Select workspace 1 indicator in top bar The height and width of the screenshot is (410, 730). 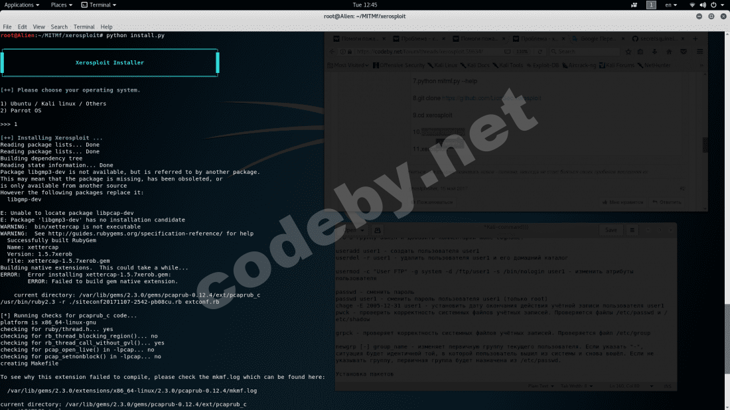(x=651, y=5)
